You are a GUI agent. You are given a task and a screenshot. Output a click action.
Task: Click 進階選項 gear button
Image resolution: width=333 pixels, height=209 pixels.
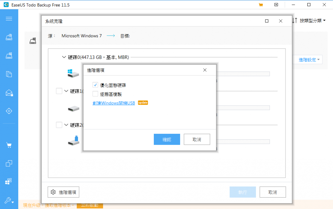click(63, 192)
